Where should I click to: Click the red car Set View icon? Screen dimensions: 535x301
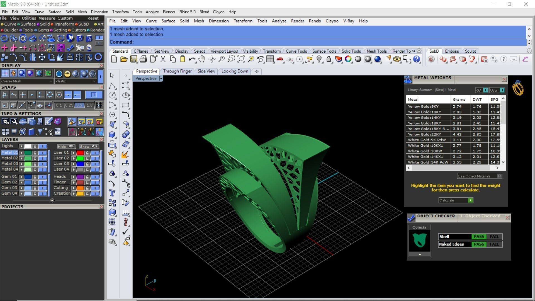tap(280, 59)
